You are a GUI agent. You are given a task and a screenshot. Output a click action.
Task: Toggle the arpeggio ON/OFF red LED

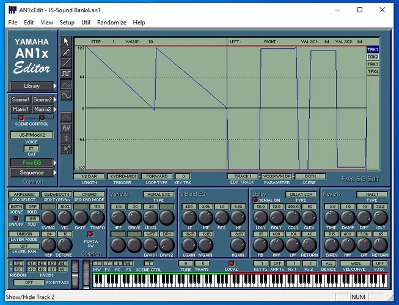(x=16, y=218)
